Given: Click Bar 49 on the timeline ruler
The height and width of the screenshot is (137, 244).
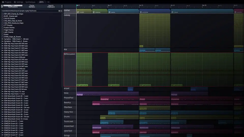Looking at the screenshot, I should tap(173, 5).
